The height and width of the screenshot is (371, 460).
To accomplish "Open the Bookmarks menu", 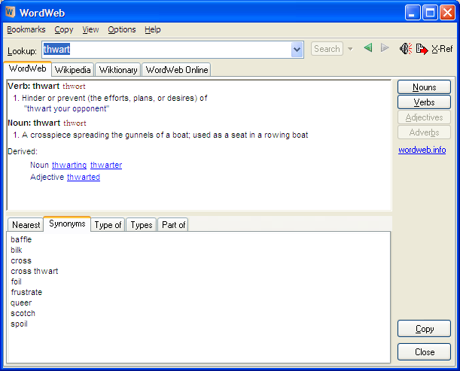I will (26, 29).
